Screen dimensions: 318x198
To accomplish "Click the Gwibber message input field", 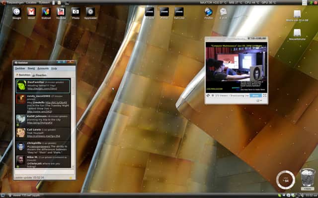I will click(44, 171).
